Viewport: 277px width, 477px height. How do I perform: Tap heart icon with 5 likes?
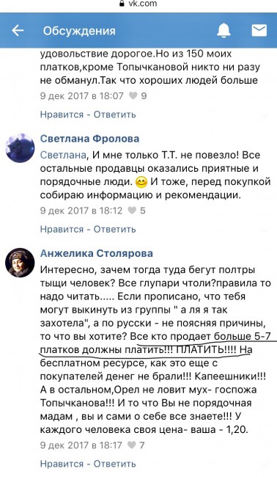[131, 210]
